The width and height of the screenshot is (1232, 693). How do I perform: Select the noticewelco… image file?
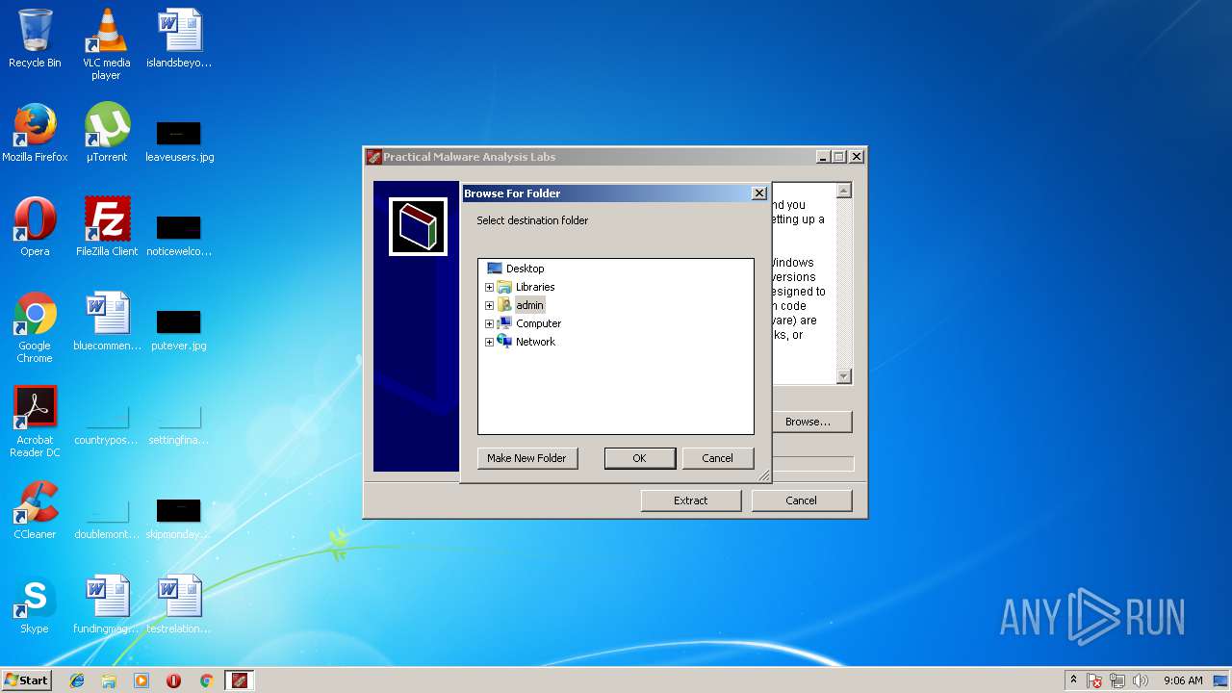point(179,234)
